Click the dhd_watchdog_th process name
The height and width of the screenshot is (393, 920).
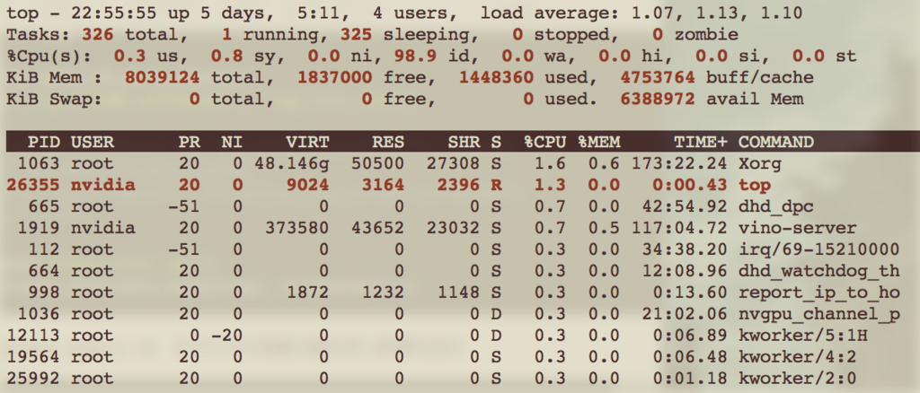818,271
